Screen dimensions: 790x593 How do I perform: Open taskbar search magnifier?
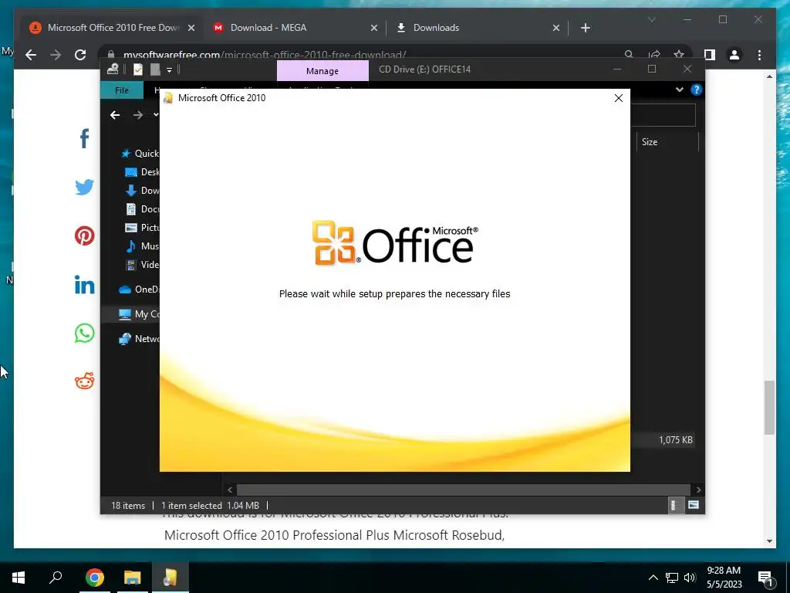coord(56,577)
